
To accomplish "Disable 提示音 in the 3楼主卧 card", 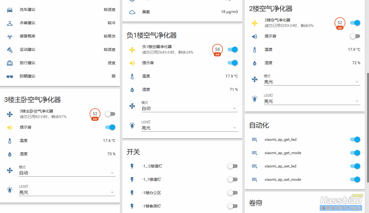I will 110,127.
